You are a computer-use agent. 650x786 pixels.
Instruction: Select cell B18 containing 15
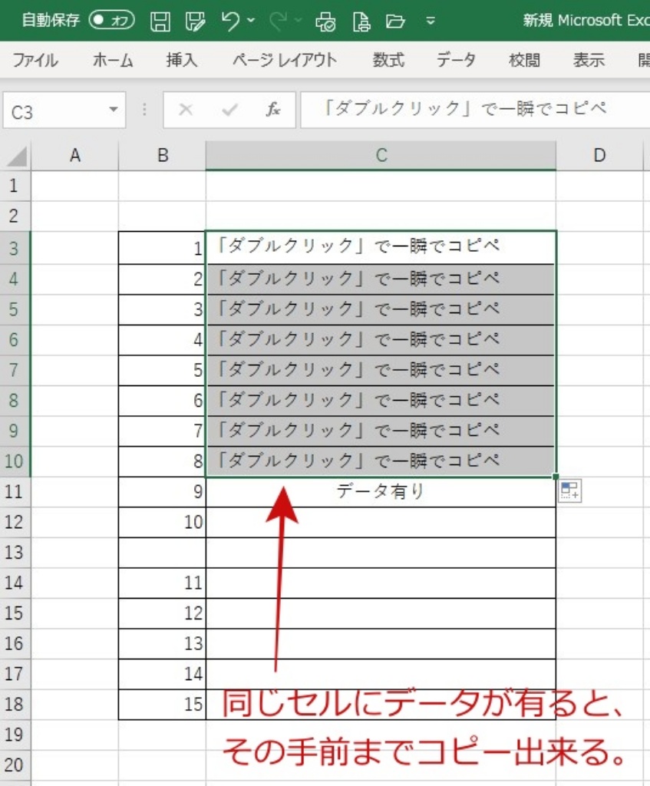[x=162, y=705]
